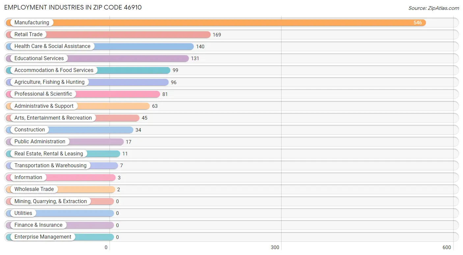Click the 7 value beside Transportation bar

(122, 166)
